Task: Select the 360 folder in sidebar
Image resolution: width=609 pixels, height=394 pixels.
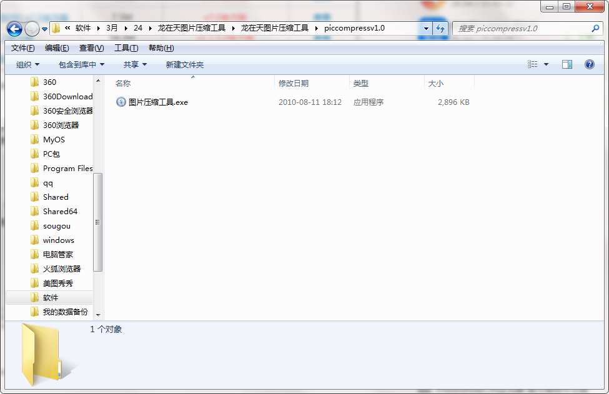Action: click(49, 82)
